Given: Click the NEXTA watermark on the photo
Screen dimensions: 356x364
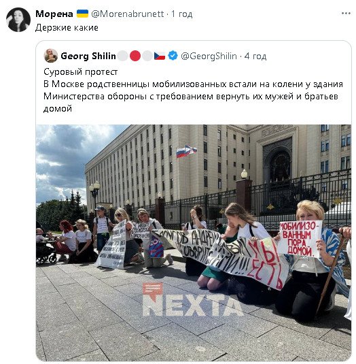Looking at the screenshot, I should point(192,299).
